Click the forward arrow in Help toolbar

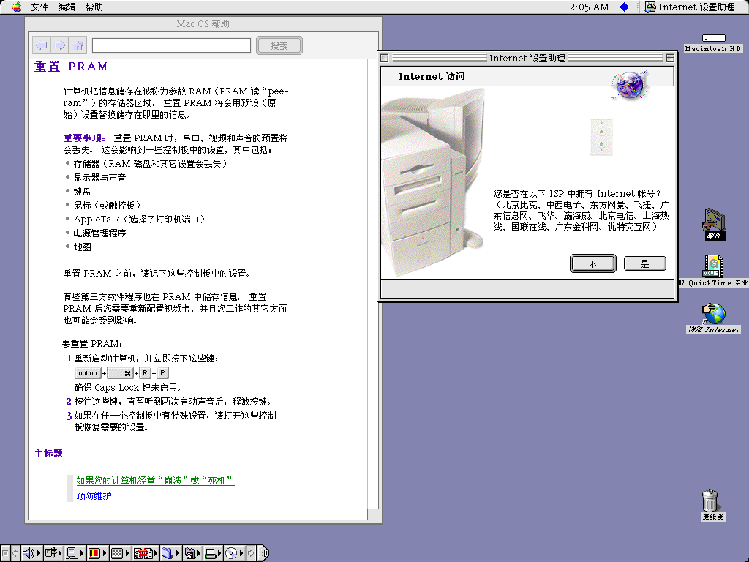click(x=60, y=45)
